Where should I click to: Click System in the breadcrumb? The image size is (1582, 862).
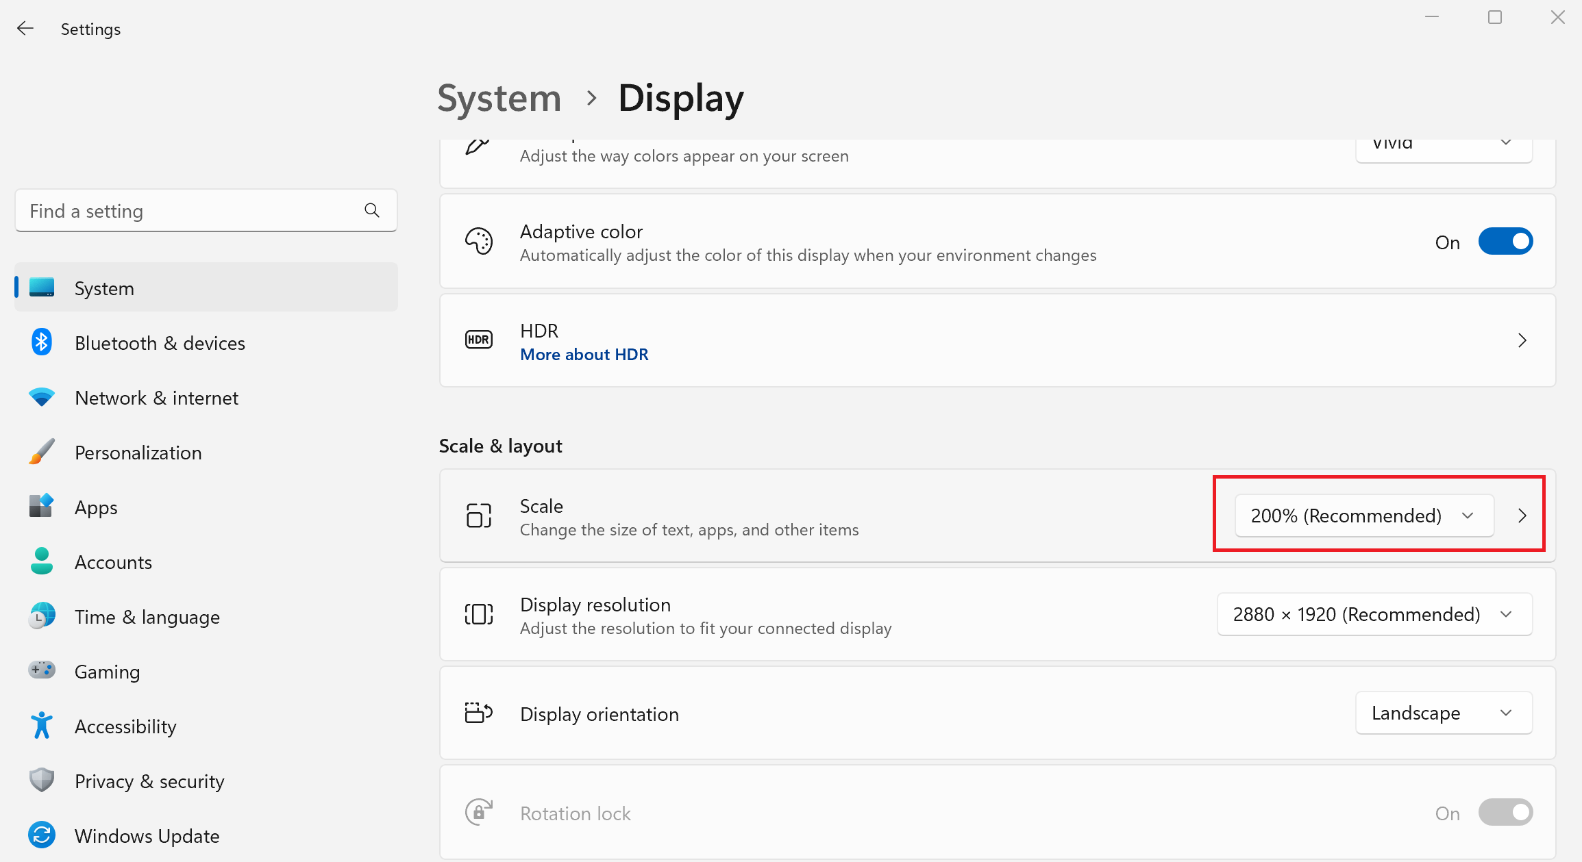(499, 98)
